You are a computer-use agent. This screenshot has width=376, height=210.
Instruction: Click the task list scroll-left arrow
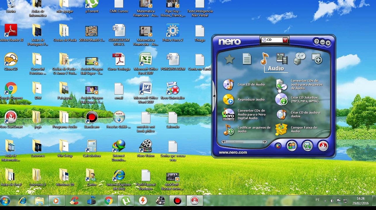pyautogui.click(x=223, y=142)
